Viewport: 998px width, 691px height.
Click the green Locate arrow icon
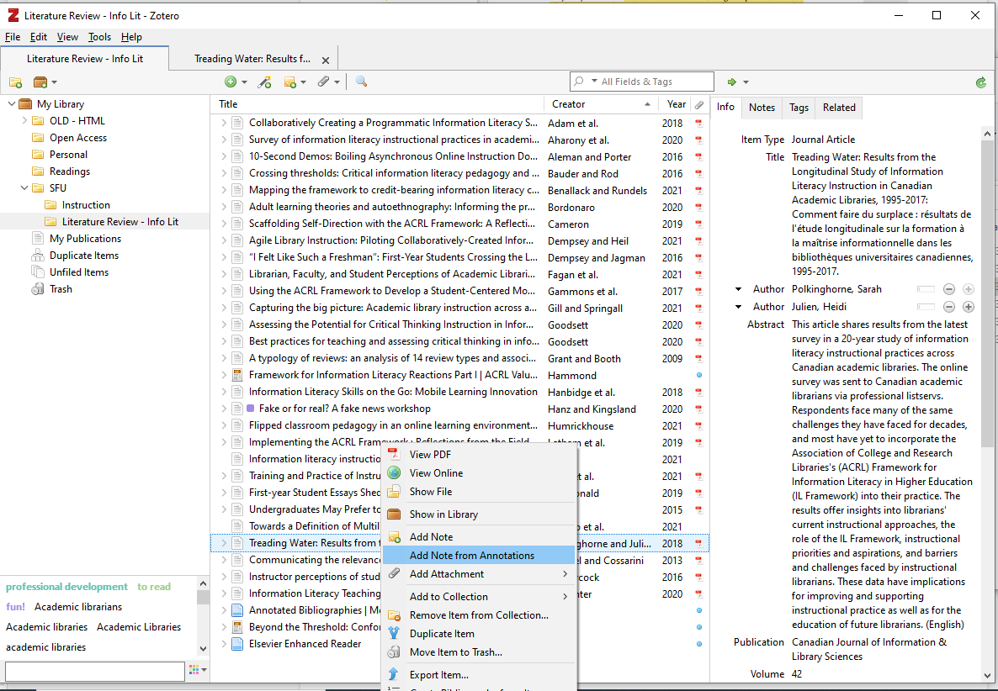coord(732,82)
